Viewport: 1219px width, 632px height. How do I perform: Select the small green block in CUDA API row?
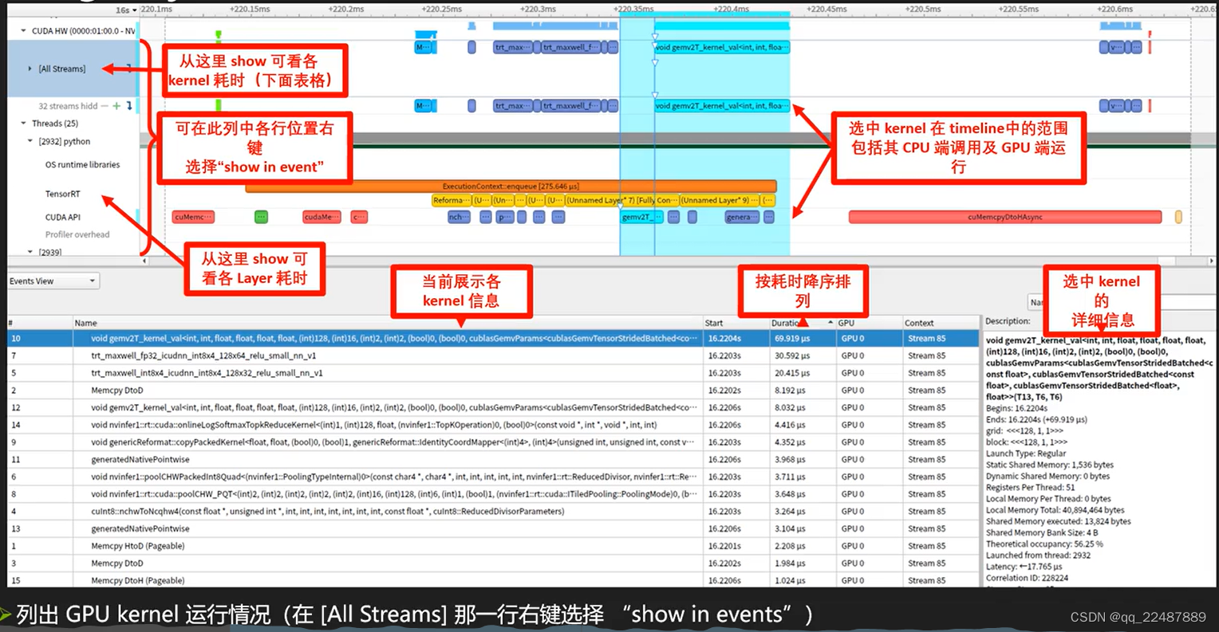[261, 217]
